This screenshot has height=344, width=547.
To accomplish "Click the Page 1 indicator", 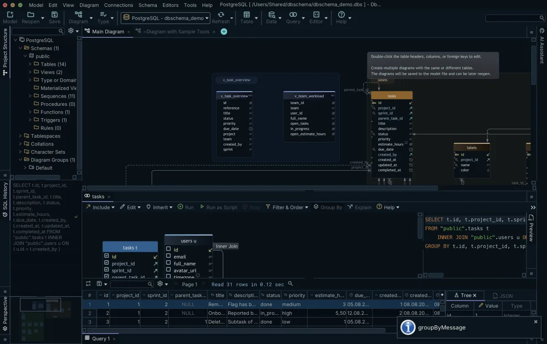I will [190, 284].
